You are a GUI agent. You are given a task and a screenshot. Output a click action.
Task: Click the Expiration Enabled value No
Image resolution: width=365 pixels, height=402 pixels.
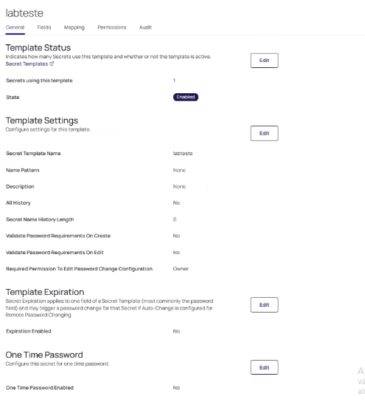176,331
